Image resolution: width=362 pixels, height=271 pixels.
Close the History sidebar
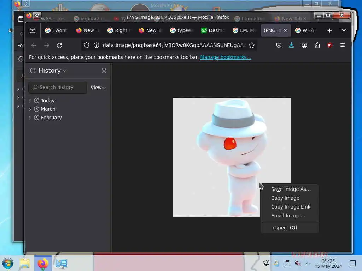(104, 71)
